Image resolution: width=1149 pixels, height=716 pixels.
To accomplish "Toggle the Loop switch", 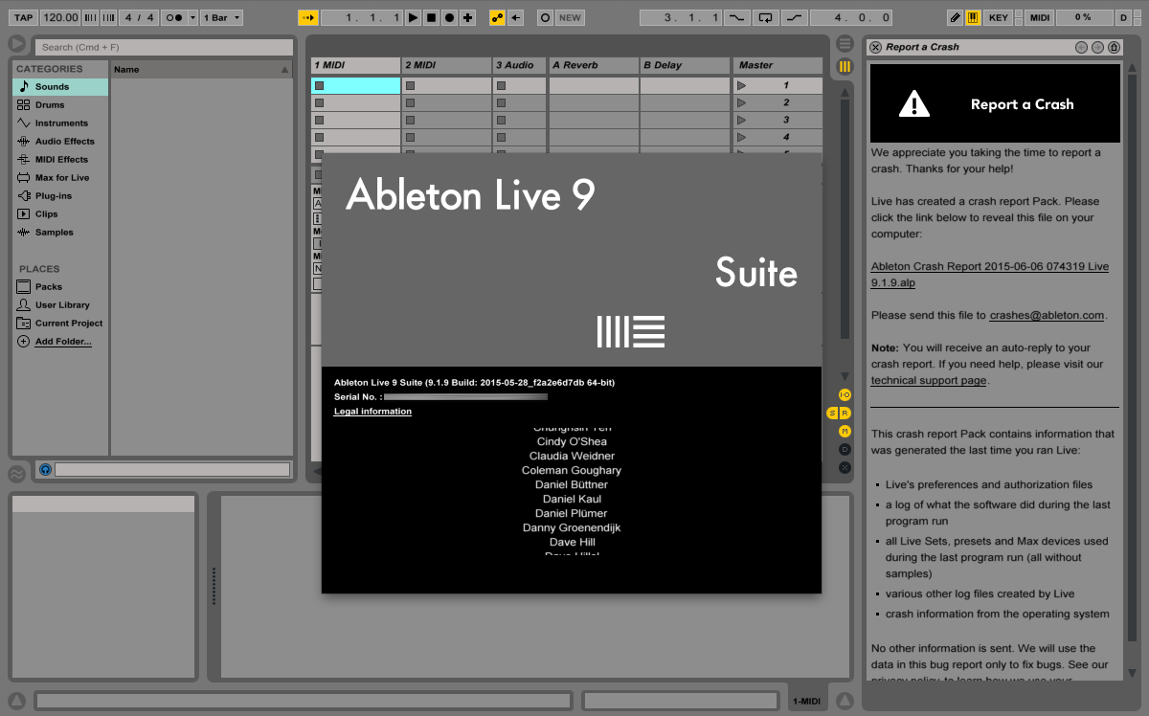I will (765, 17).
